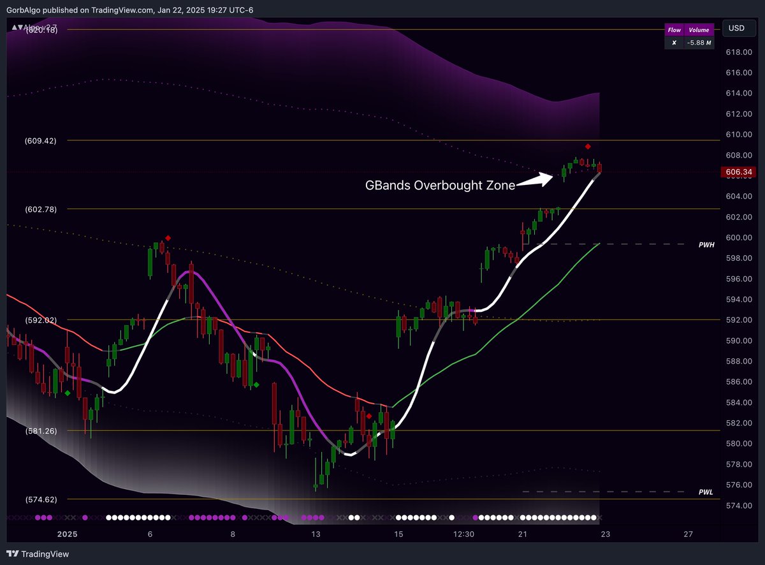Click the 21 date on time axis
The image size is (765, 565).
click(x=522, y=534)
